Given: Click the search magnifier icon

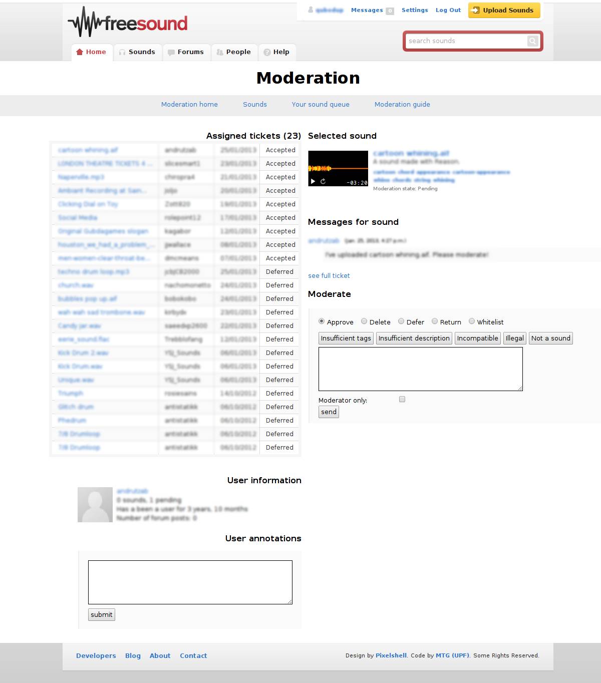Looking at the screenshot, I should 532,41.
